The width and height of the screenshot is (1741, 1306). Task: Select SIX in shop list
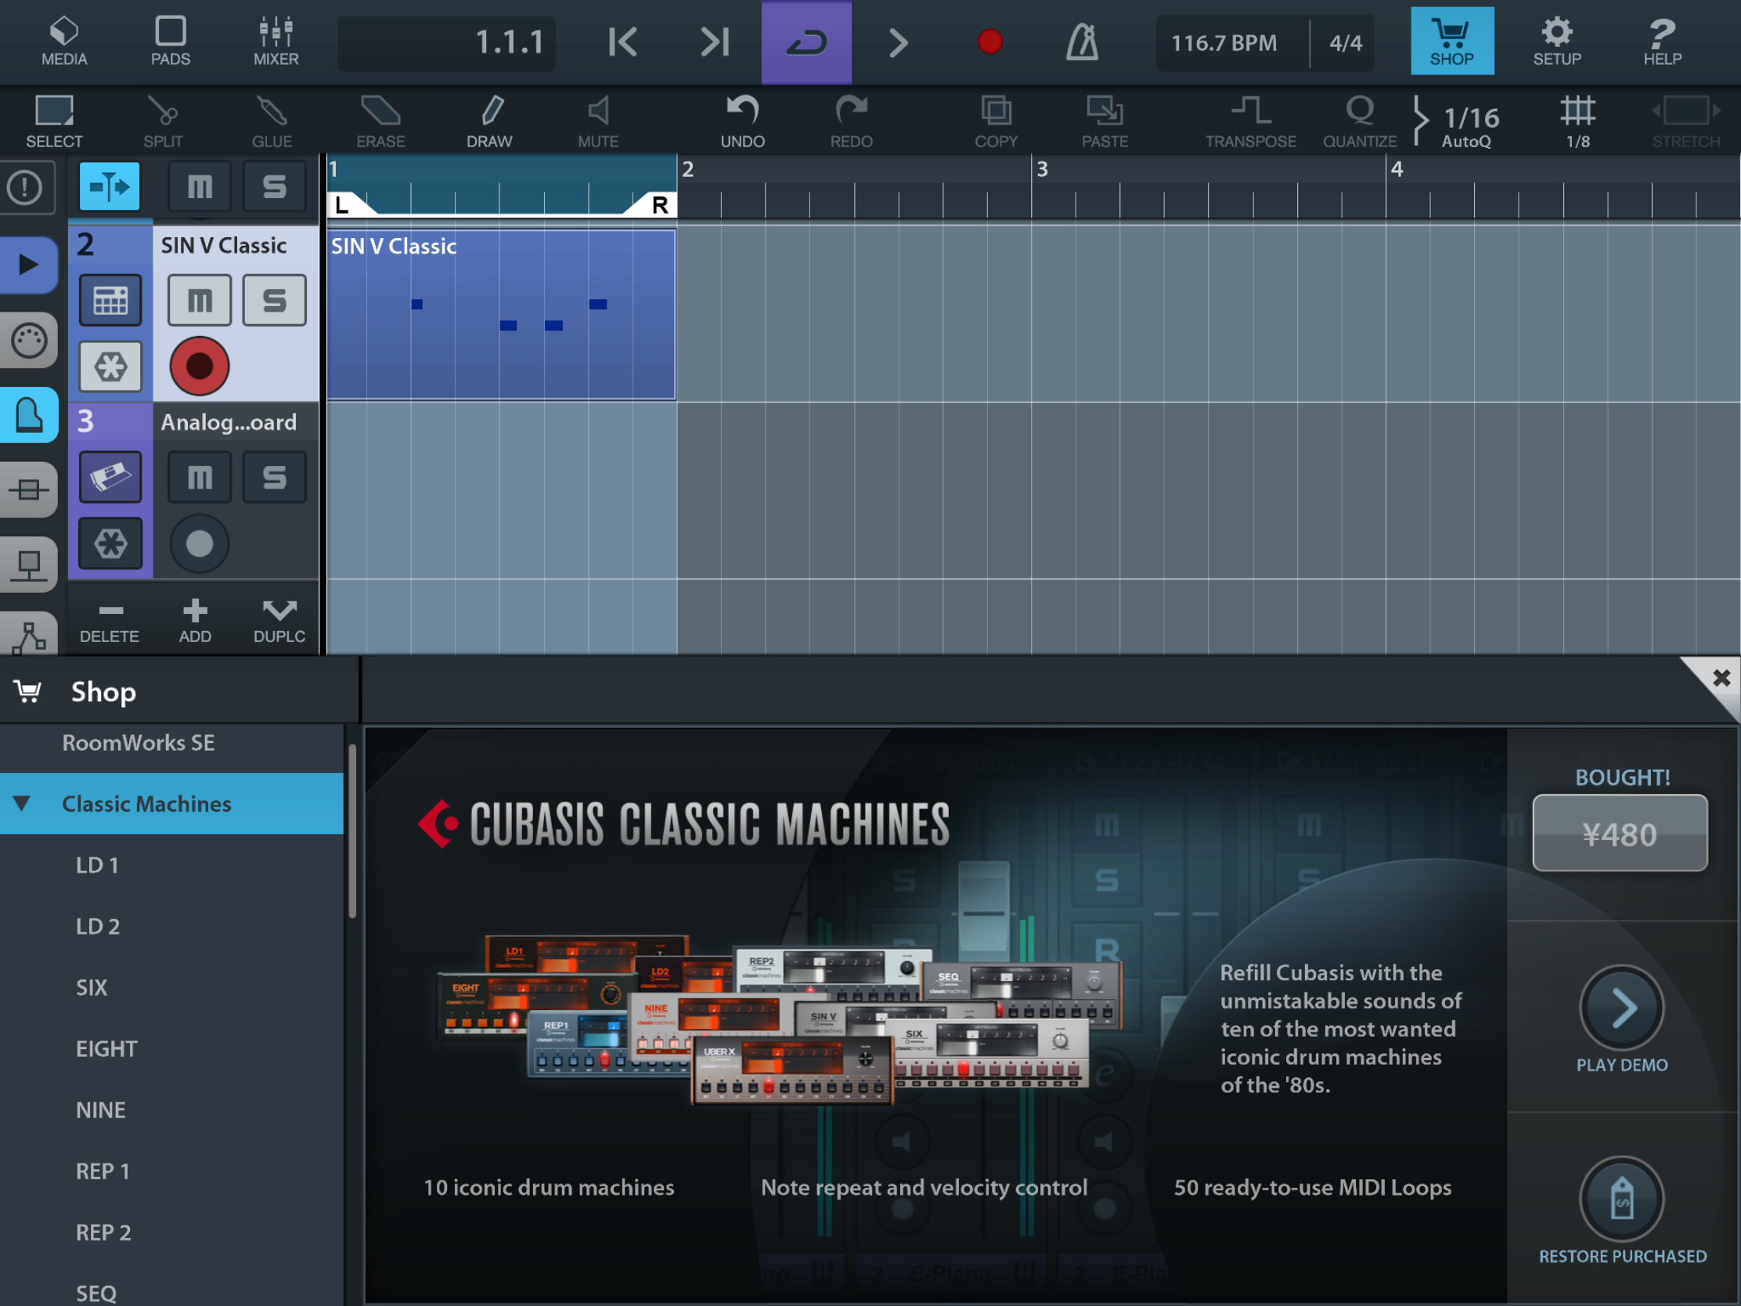pyautogui.click(x=171, y=987)
